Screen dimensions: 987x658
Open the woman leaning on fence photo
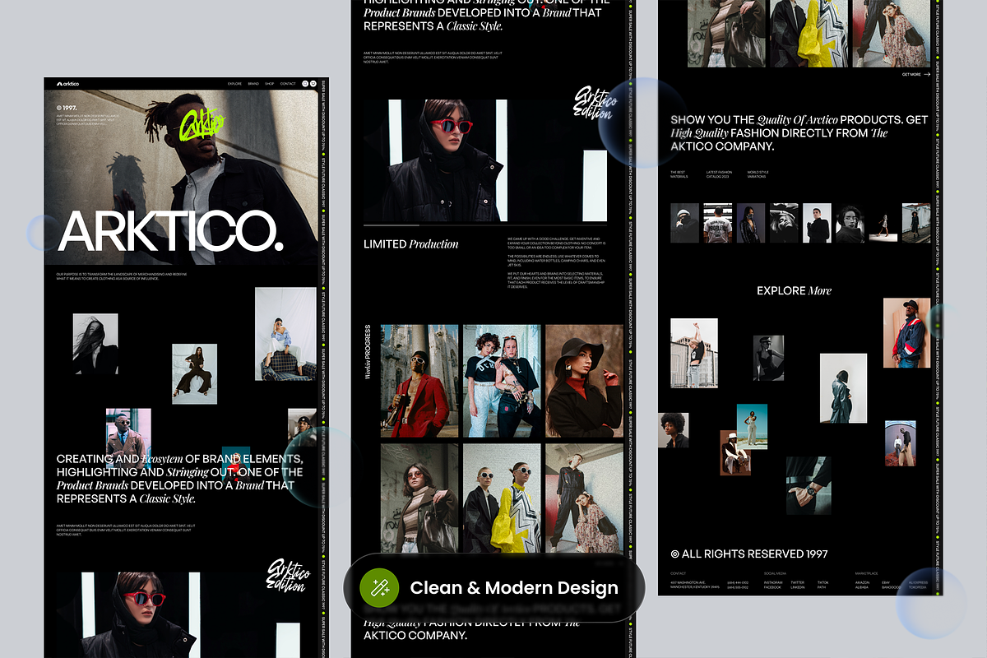click(x=694, y=353)
